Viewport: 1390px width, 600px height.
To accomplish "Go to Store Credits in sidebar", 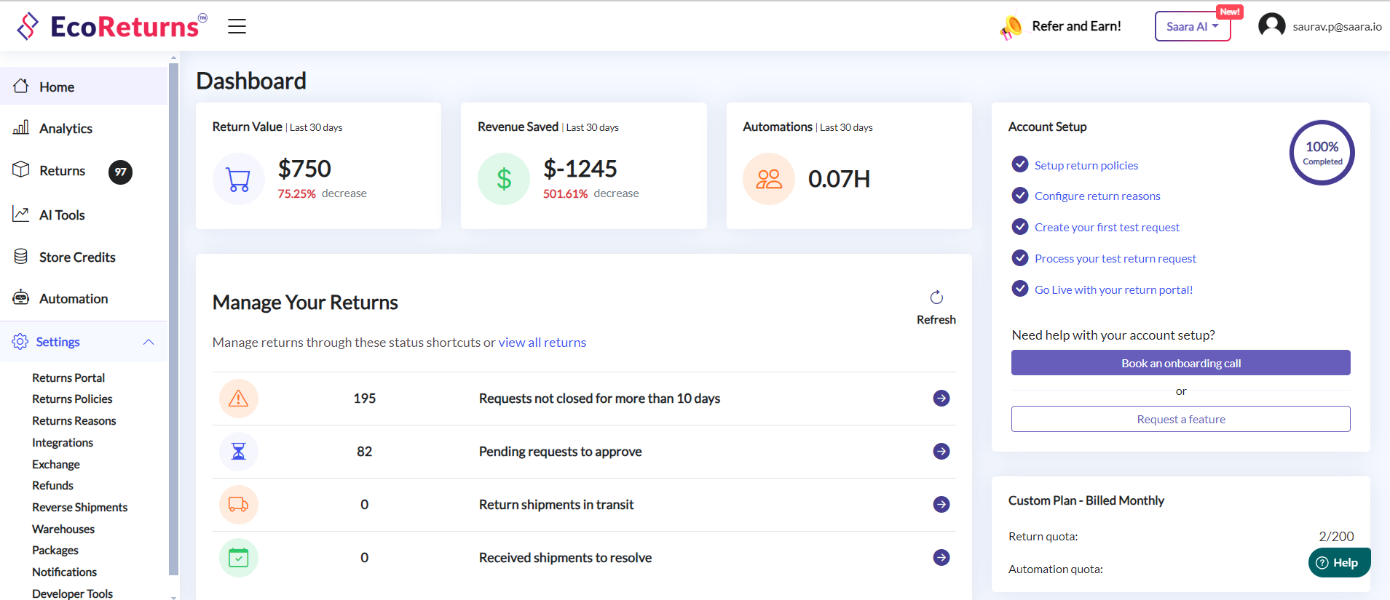I will (x=77, y=257).
